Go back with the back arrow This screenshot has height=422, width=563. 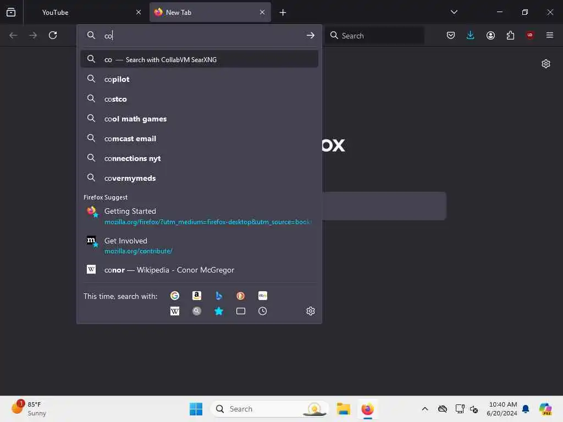point(13,35)
